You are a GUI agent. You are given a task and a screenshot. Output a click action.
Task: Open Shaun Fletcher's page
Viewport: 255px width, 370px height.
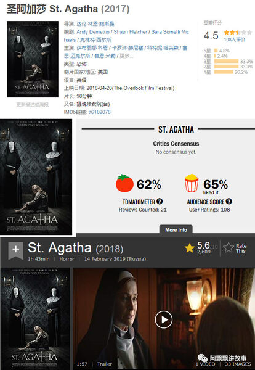tap(131, 32)
